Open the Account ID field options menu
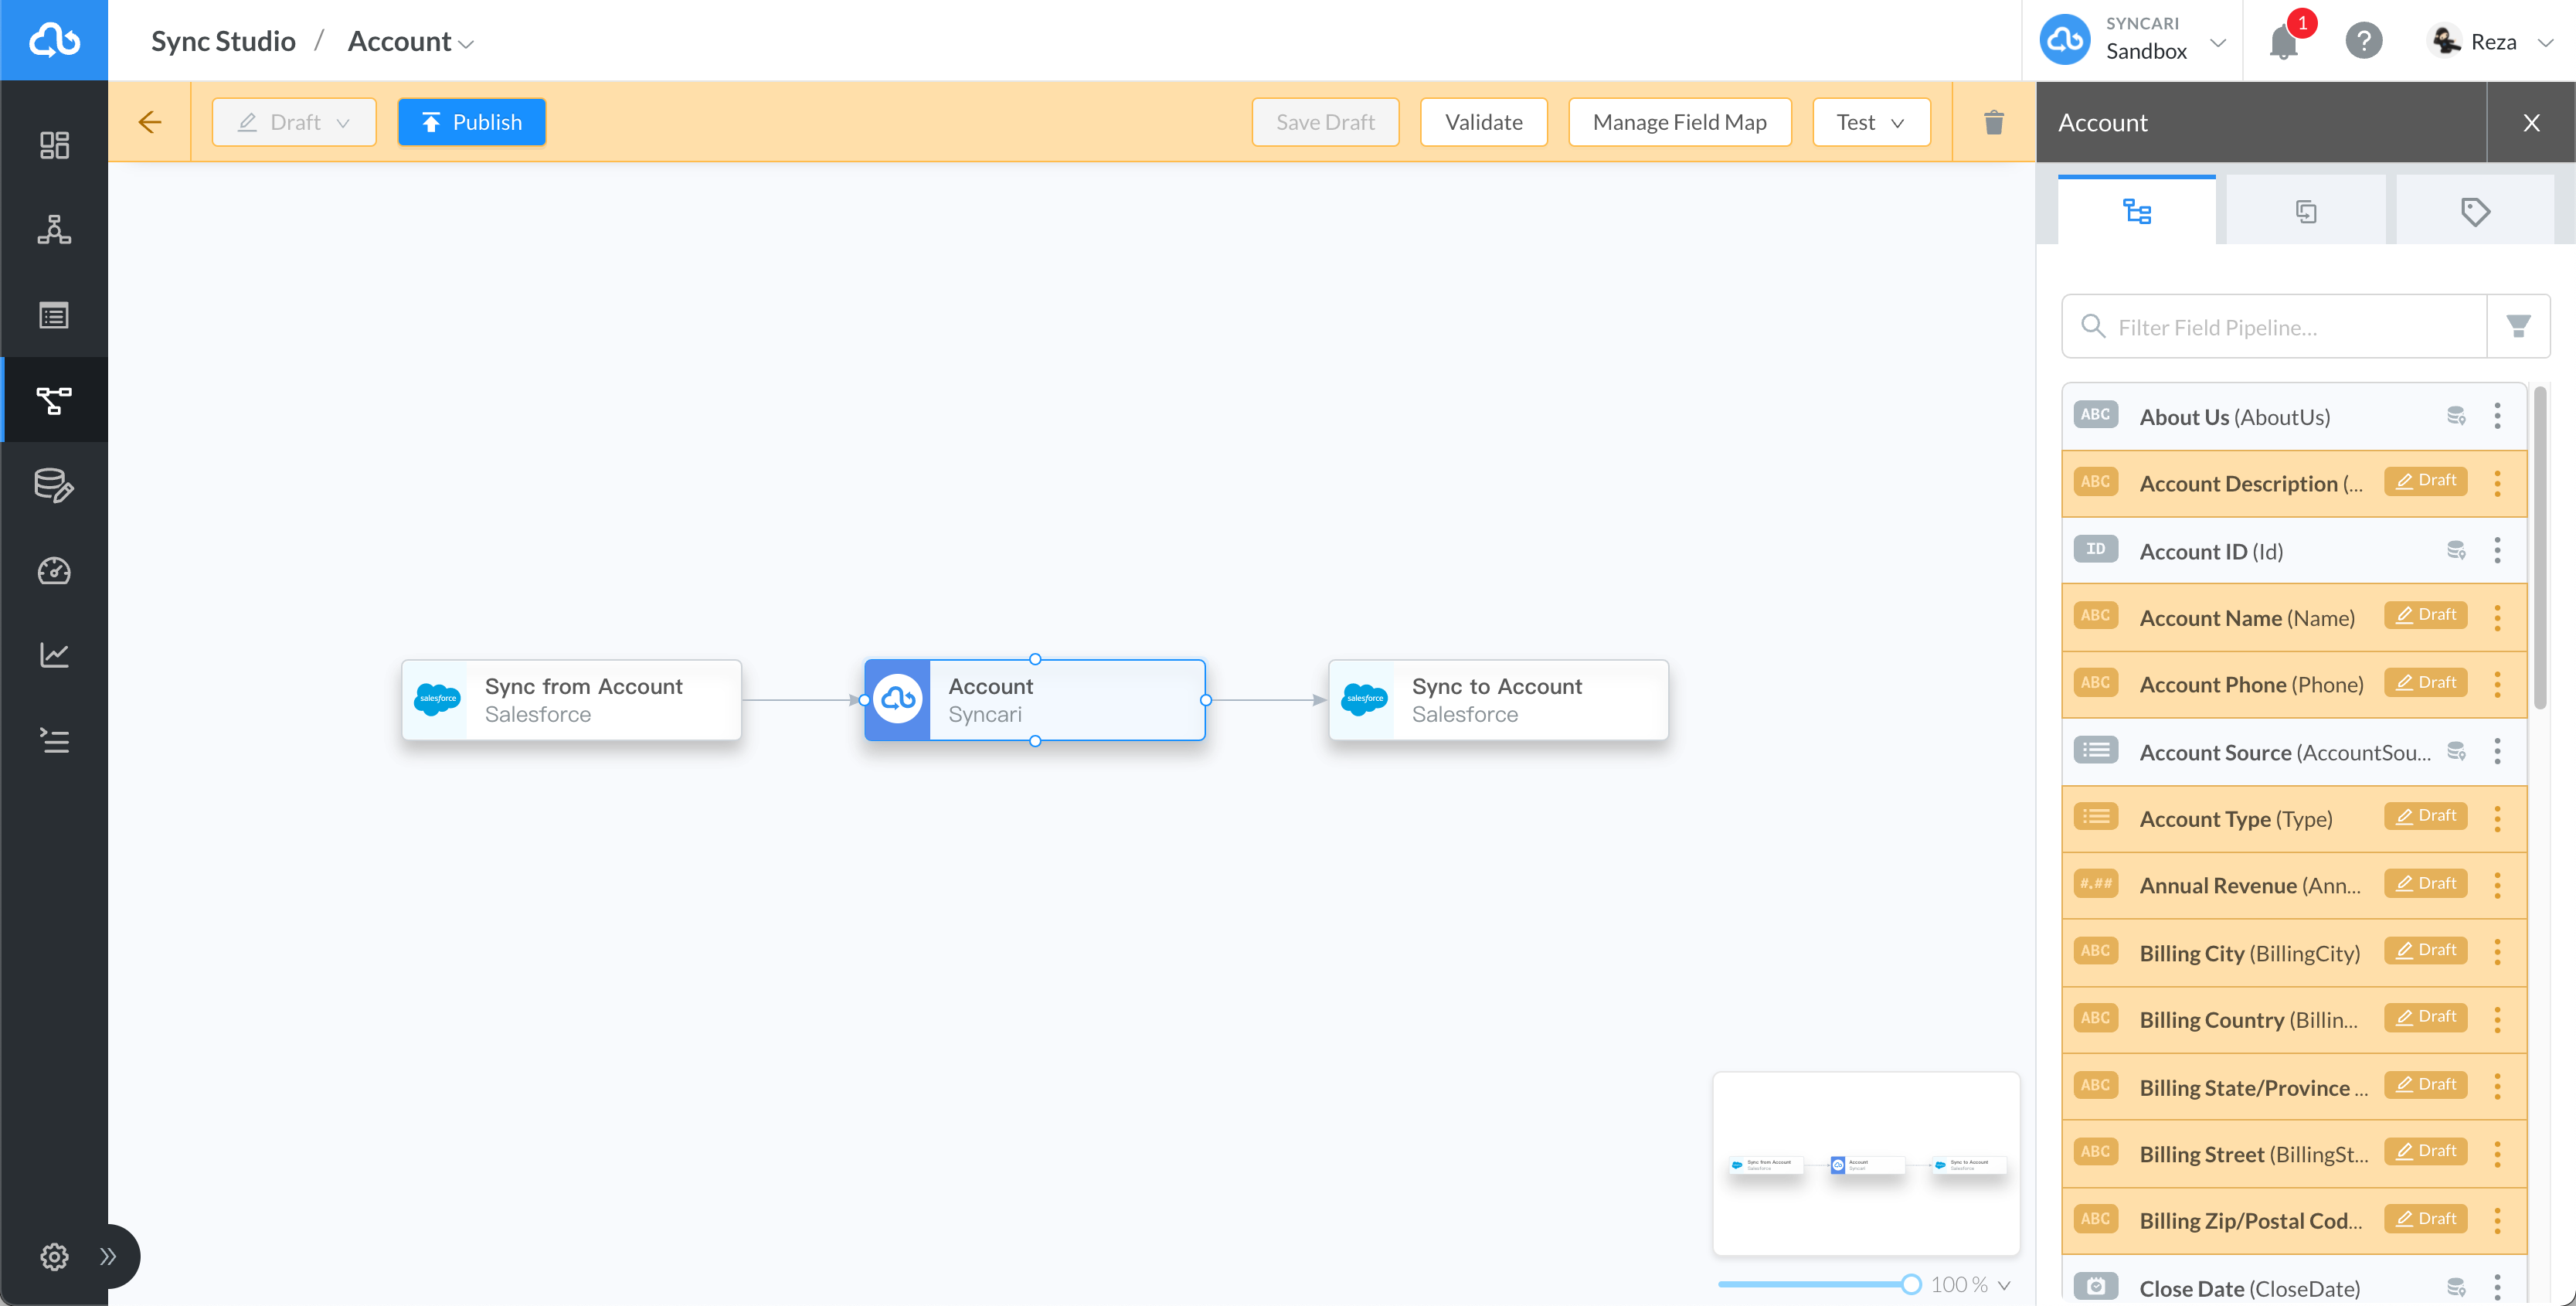Image resolution: width=2576 pixels, height=1306 pixels. (x=2497, y=550)
